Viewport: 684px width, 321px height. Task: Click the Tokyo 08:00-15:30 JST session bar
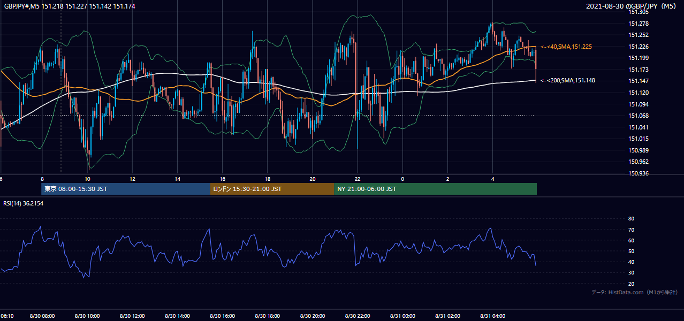[126, 189]
